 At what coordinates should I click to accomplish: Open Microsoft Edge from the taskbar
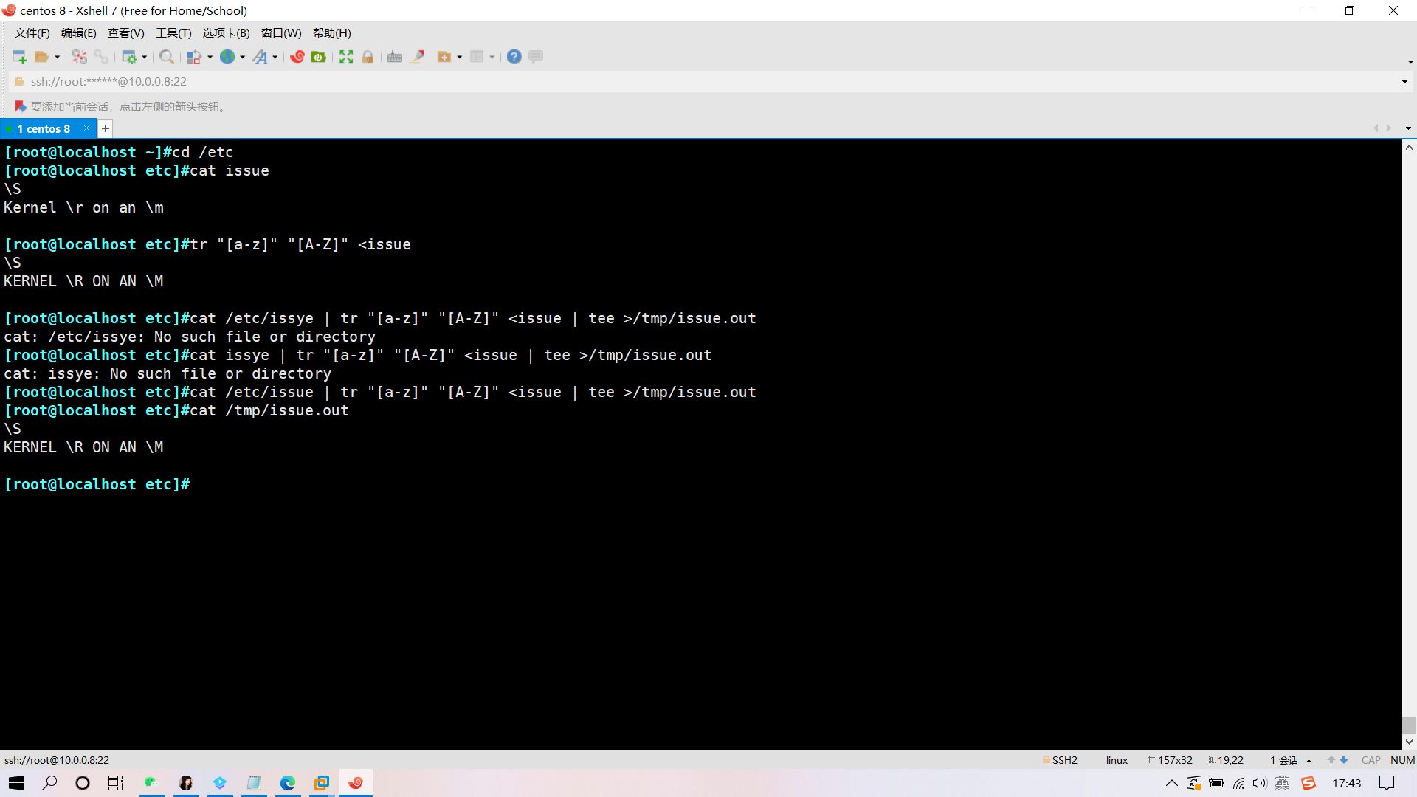tap(287, 783)
